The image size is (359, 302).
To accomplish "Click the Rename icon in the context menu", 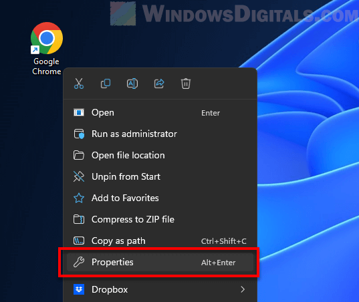I will (132, 84).
